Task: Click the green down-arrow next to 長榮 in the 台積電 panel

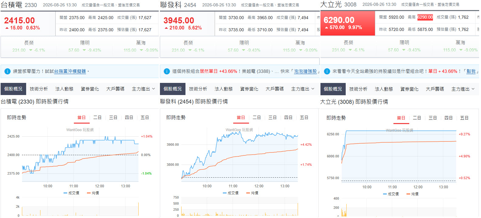Action: 31,50
